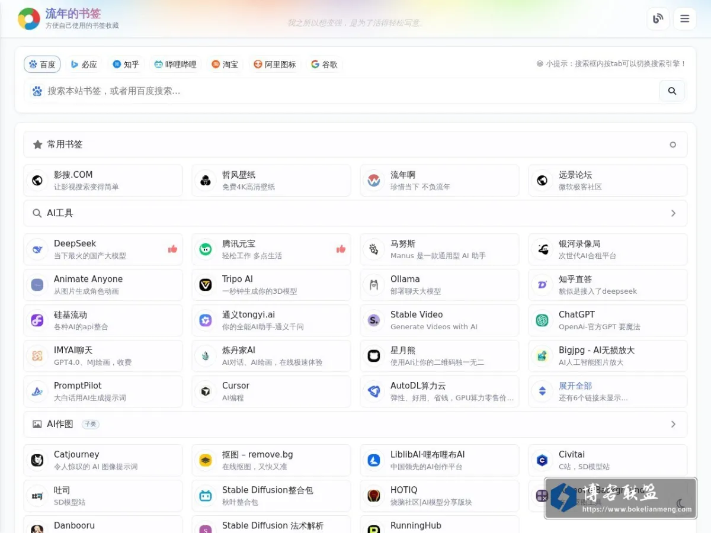The image size is (711, 533).
Task: Click the ChatGPT logo icon
Action: [x=542, y=320]
